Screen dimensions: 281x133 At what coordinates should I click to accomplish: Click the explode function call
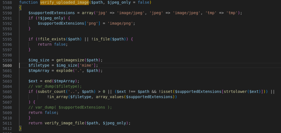(64, 71)
